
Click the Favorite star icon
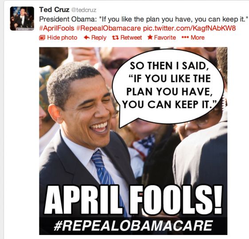point(150,37)
